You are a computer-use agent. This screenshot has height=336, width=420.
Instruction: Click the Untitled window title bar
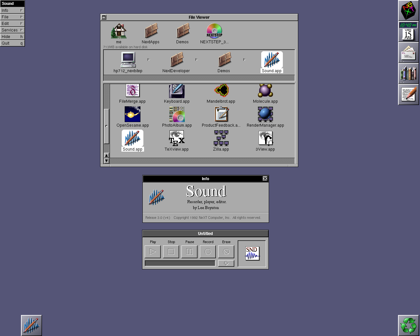[x=205, y=234]
